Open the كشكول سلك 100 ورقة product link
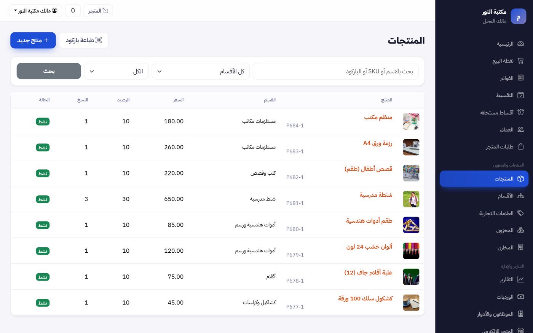Image resolution: width=533 pixels, height=333 pixels. coord(365,298)
